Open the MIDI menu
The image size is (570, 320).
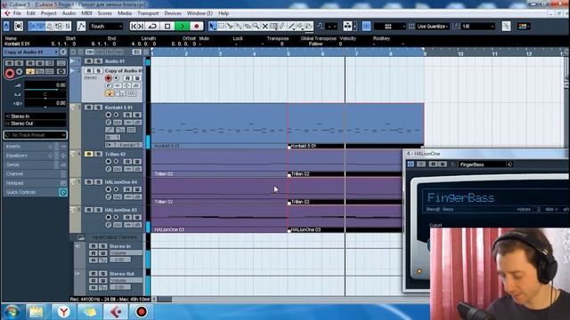86,13
